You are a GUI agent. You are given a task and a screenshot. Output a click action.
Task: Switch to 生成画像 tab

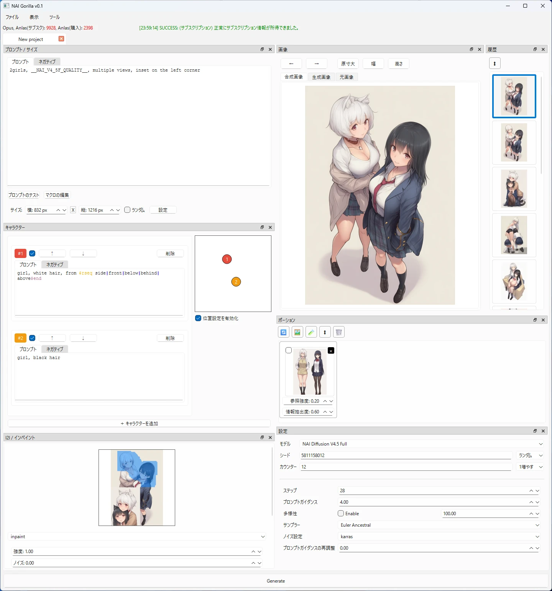point(321,77)
